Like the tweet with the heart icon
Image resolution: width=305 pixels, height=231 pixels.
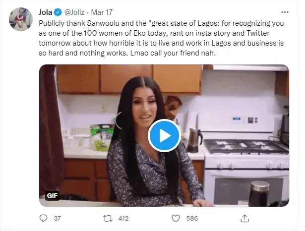(x=175, y=218)
